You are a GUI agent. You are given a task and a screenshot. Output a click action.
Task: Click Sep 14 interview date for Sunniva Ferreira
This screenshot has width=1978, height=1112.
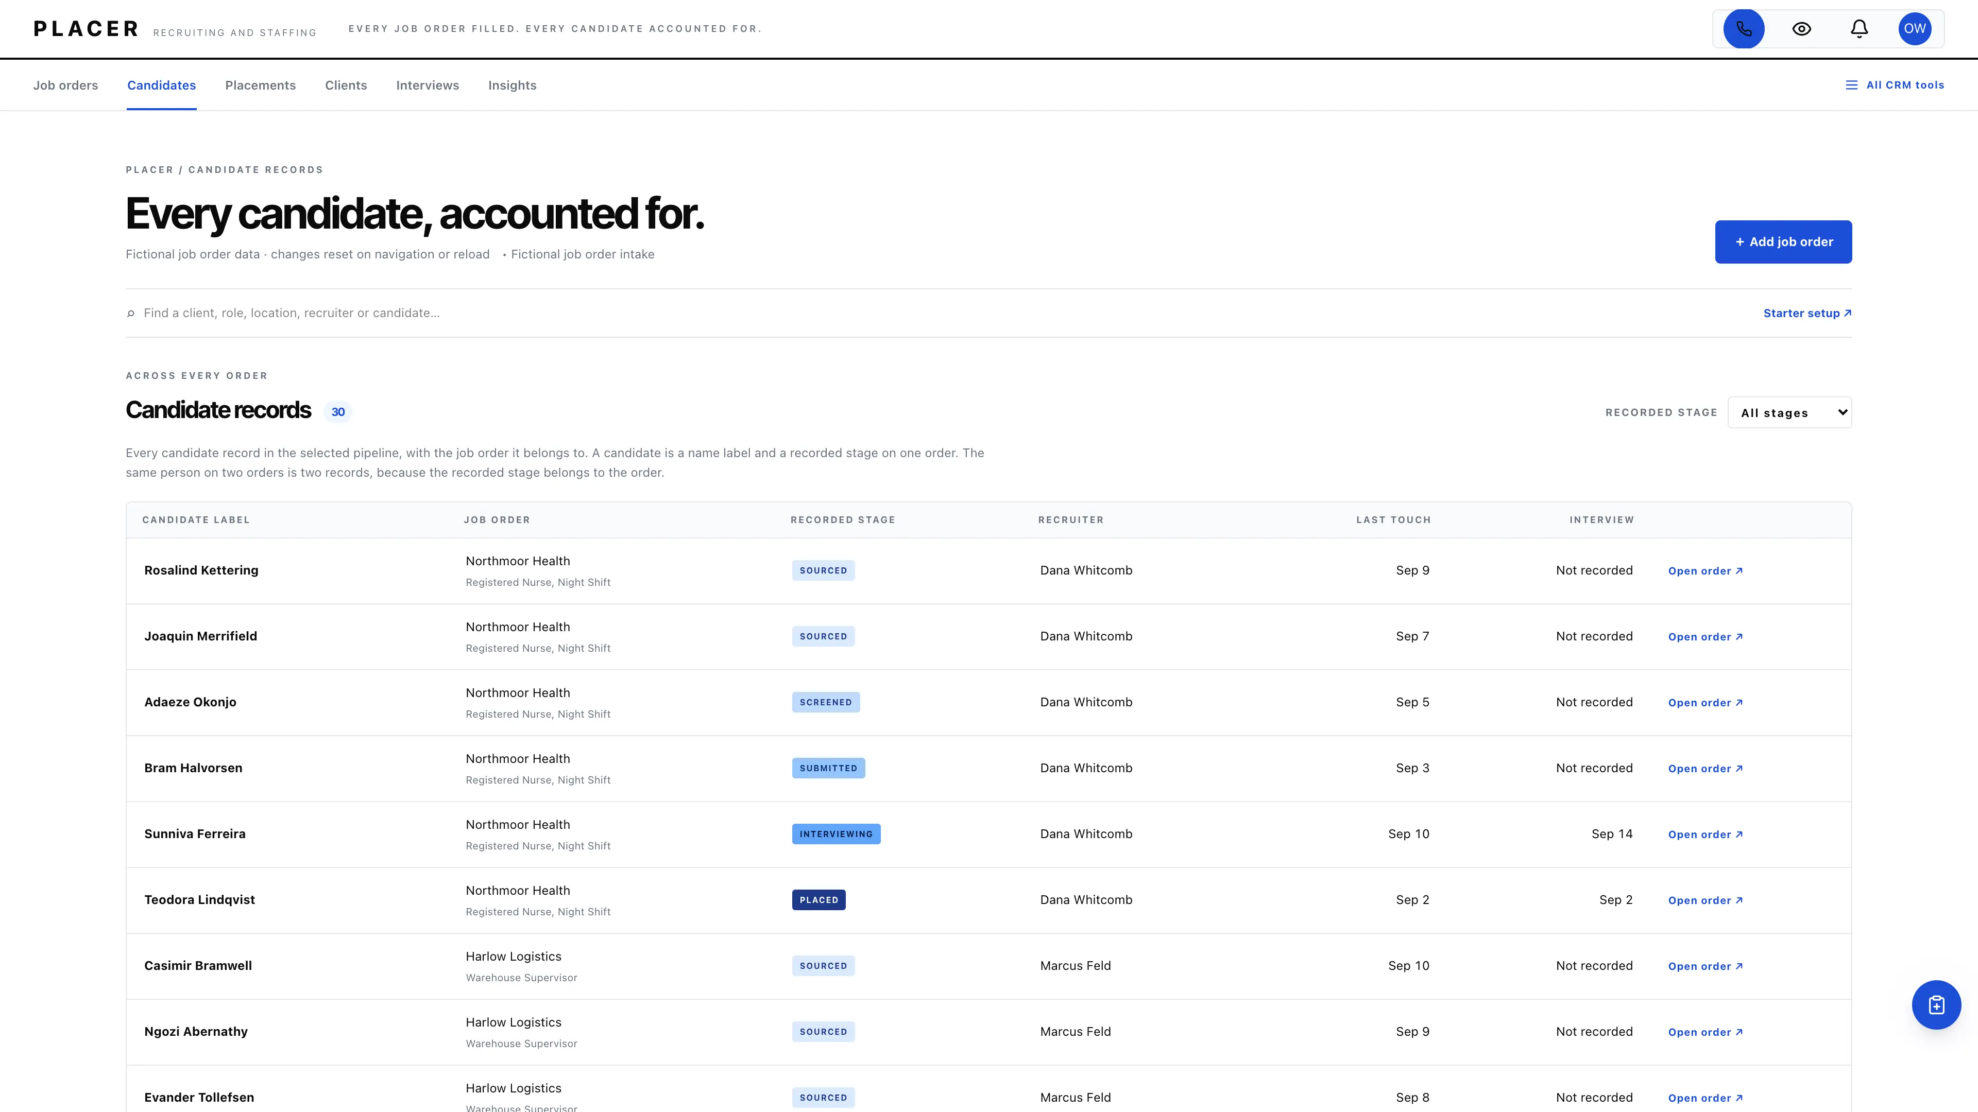(1612, 834)
